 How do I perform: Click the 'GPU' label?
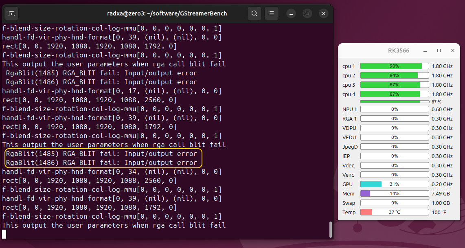click(347, 184)
